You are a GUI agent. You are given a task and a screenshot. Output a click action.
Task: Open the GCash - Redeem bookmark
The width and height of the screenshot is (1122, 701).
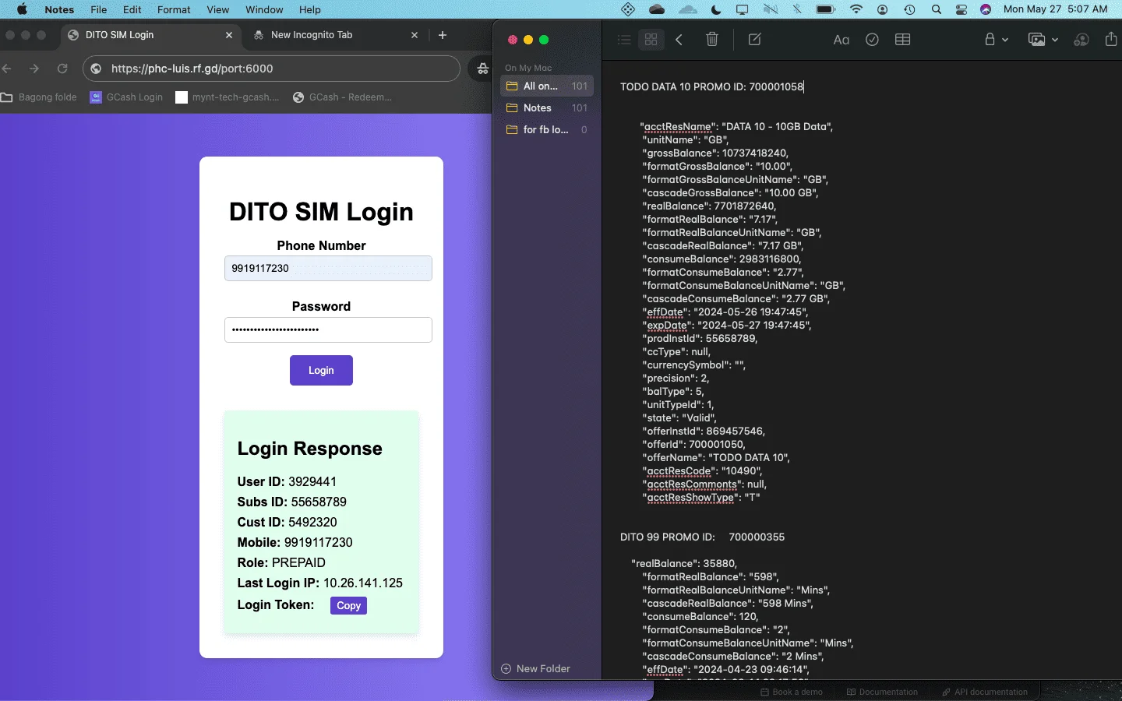[342, 97]
